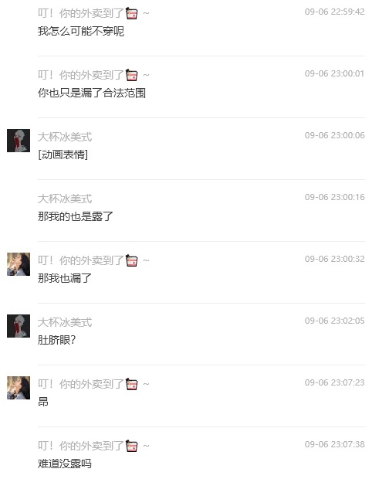The image size is (372, 479).
Task: Click the takeout emoji above the 昂 message
Action: [131, 384]
